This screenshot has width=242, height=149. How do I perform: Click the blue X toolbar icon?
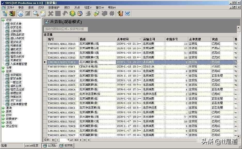point(128,14)
